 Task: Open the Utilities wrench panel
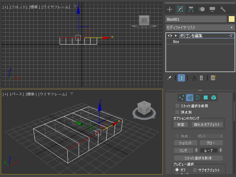pyautogui.click(x=223, y=9)
